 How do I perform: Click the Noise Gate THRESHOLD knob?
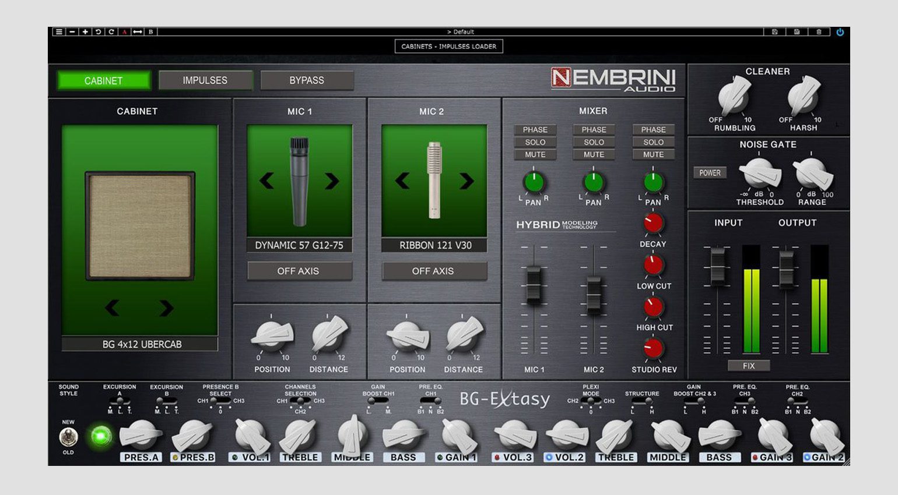pyautogui.click(x=759, y=172)
